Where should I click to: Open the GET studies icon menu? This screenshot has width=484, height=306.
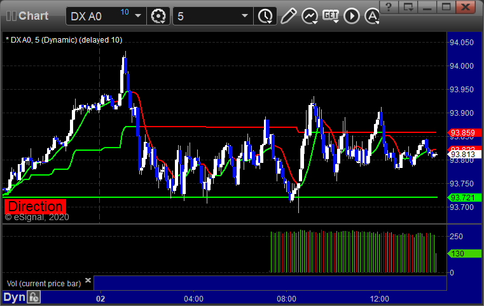click(331, 16)
